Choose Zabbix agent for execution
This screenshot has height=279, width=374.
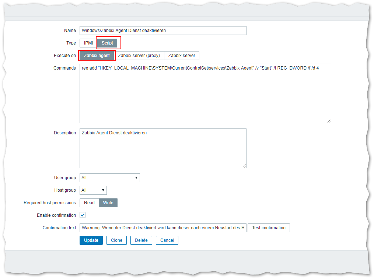coord(97,56)
